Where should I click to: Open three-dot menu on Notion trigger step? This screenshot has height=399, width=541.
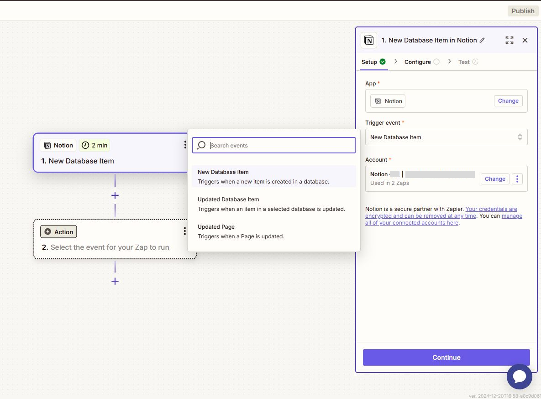(x=185, y=145)
